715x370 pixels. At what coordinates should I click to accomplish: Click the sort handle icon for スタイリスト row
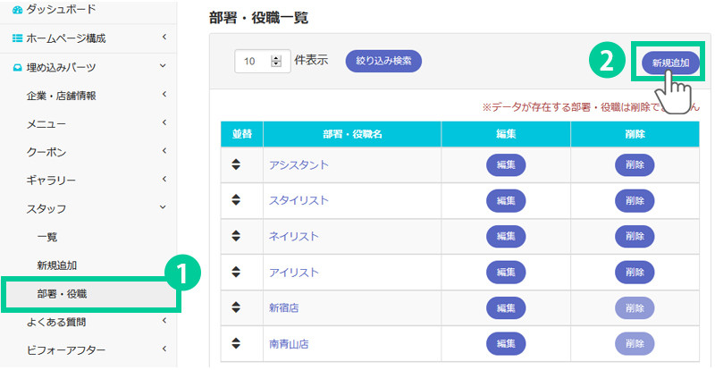click(x=237, y=200)
